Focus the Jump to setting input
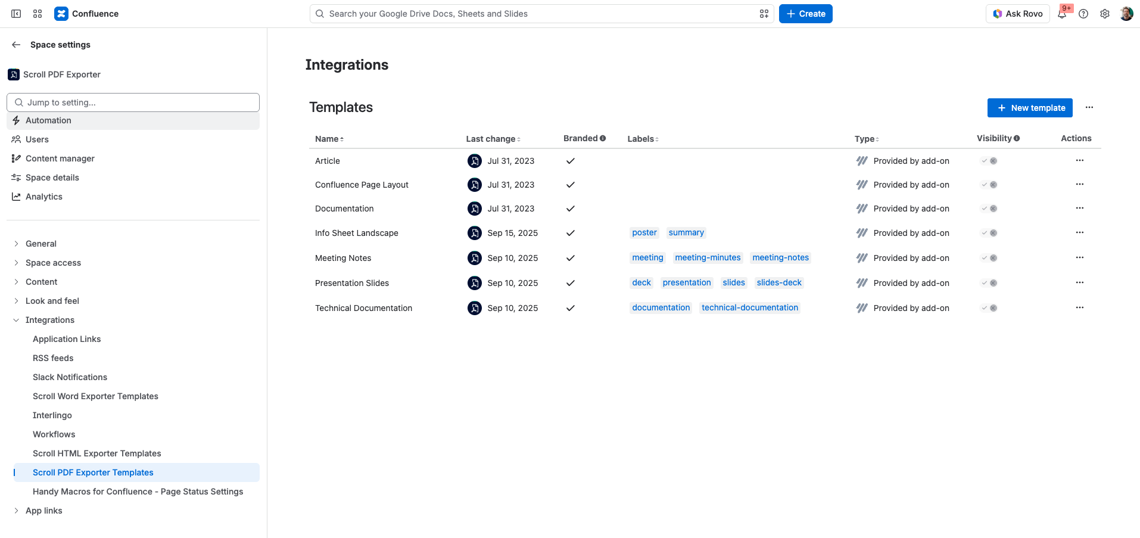This screenshot has width=1140, height=538. pos(133,102)
